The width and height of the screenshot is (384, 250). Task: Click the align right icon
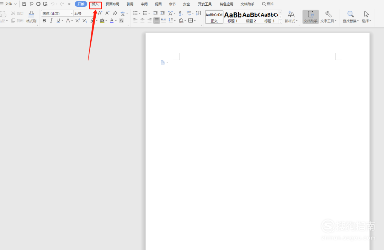click(x=149, y=21)
